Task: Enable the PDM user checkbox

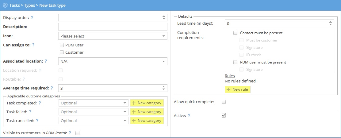Action: click(x=62, y=45)
